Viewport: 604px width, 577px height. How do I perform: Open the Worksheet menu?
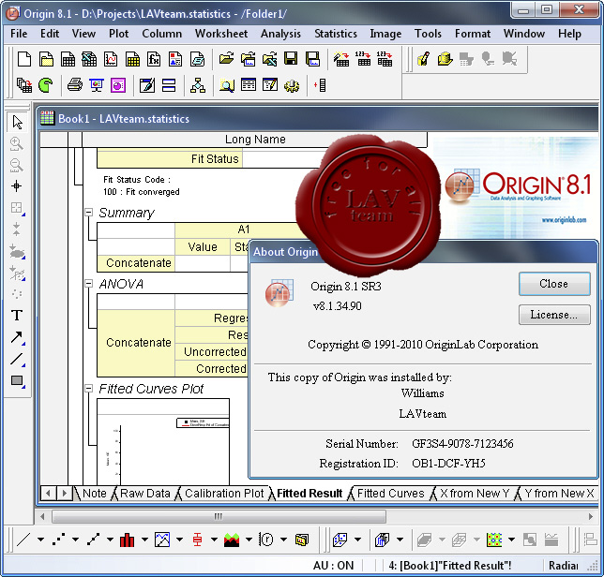(x=221, y=34)
